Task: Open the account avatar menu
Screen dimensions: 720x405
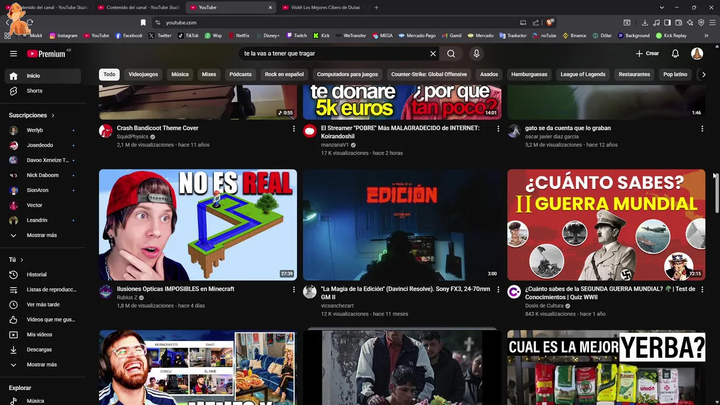Action: pos(697,53)
